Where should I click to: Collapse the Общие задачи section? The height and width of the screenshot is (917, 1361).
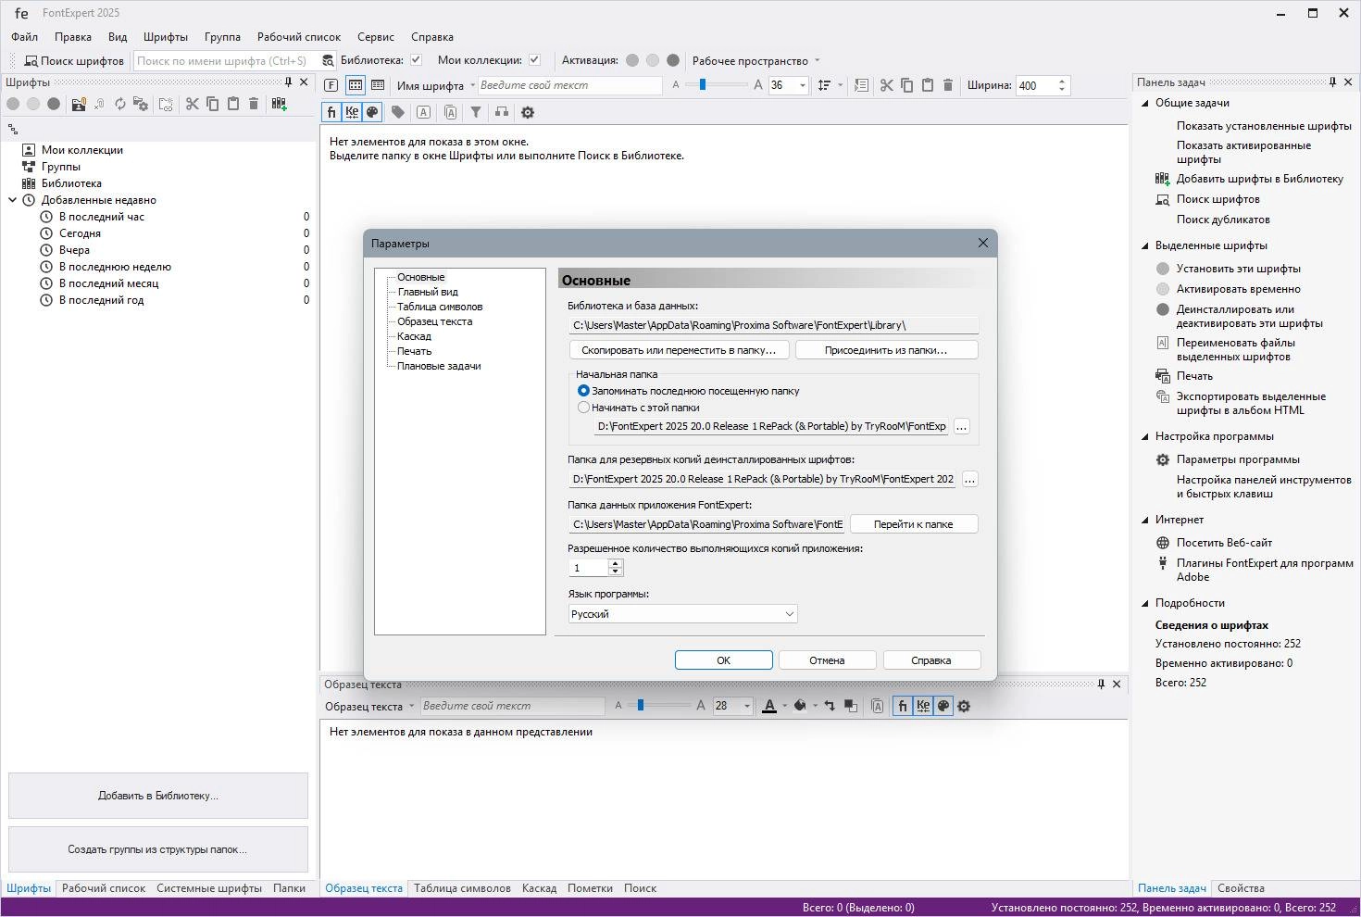pos(1145,103)
